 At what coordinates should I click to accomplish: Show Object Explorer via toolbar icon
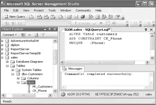point(104,17)
